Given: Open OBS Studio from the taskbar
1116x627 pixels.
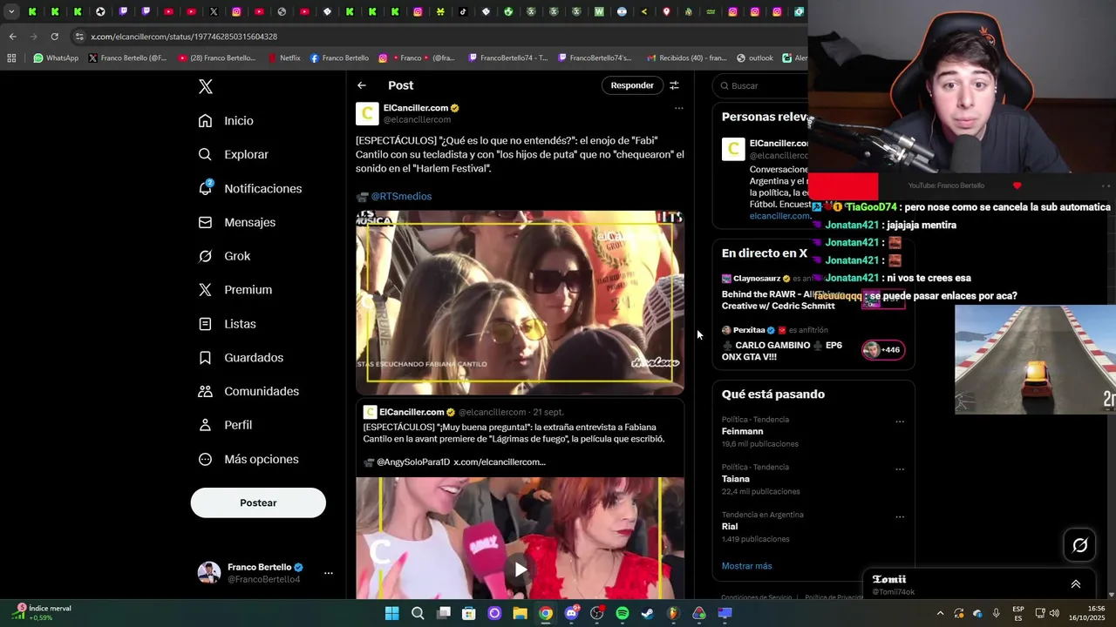Looking at the screenshot, I should pyautogui.click(x=597, y=613).
